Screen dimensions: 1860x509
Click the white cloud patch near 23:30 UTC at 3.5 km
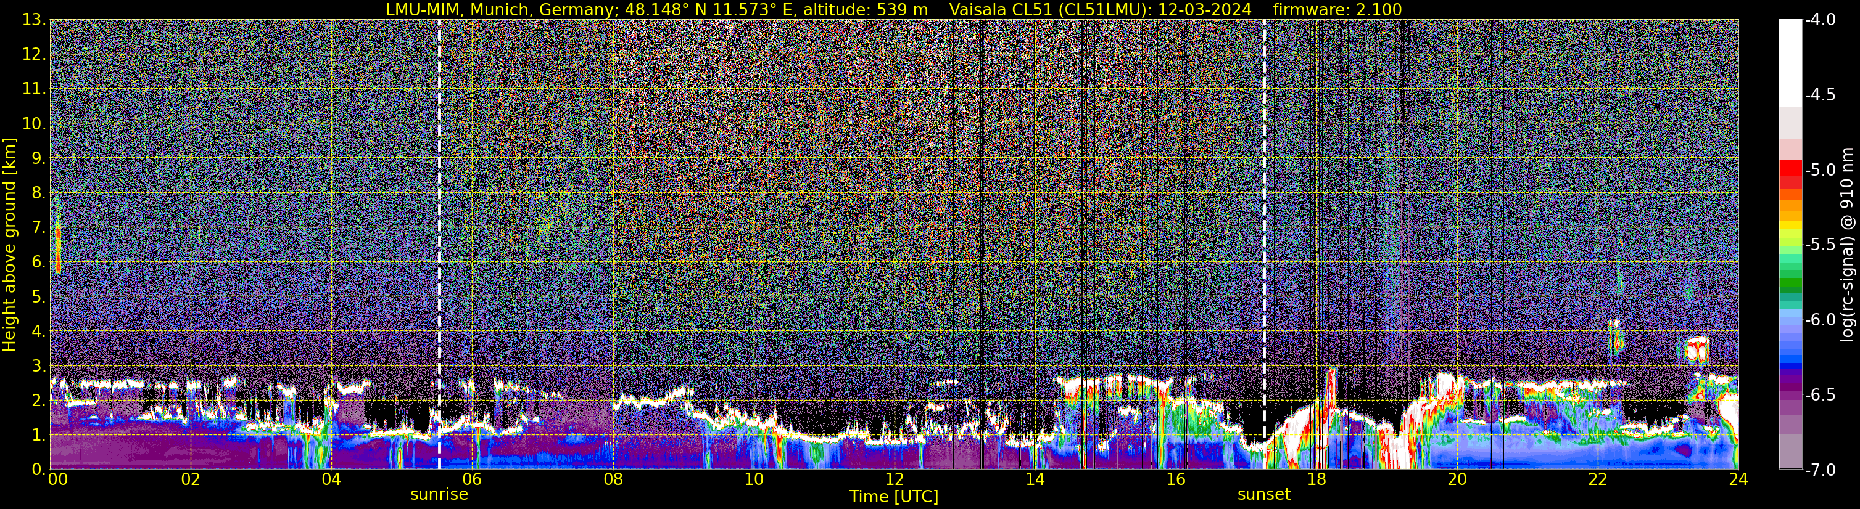(1698, 351)
